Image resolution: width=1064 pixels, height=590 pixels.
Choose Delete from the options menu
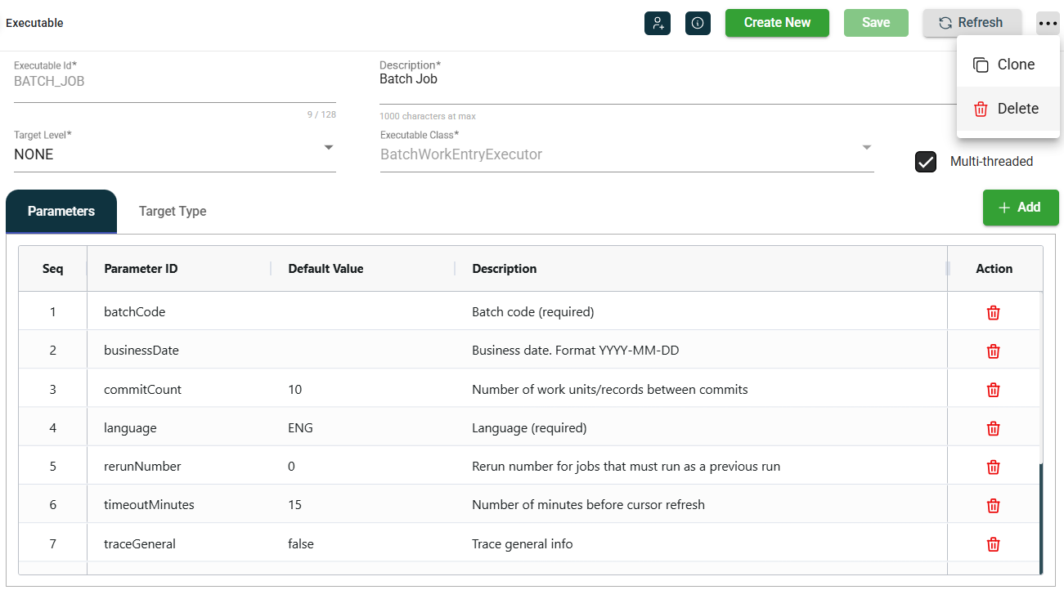click(1008, 109)
